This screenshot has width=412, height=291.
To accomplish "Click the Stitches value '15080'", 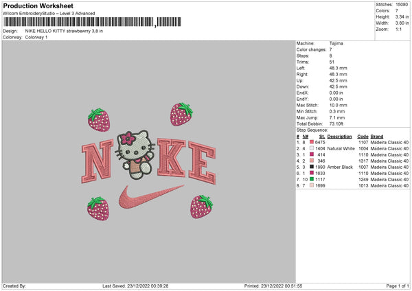I will coord(402,5).
